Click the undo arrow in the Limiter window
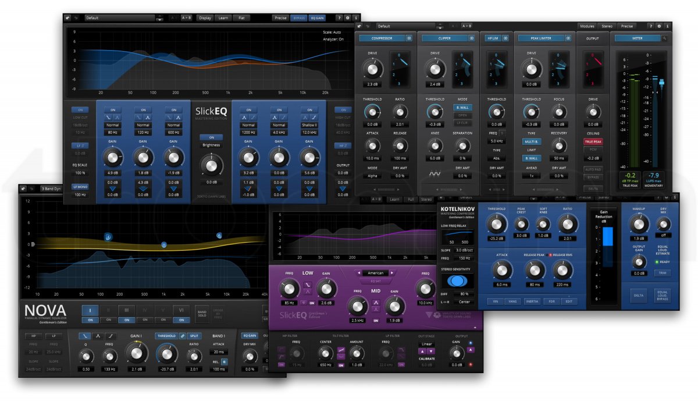Image resolution: width=698 pixels, height=401 pixels. coord(360,26)
